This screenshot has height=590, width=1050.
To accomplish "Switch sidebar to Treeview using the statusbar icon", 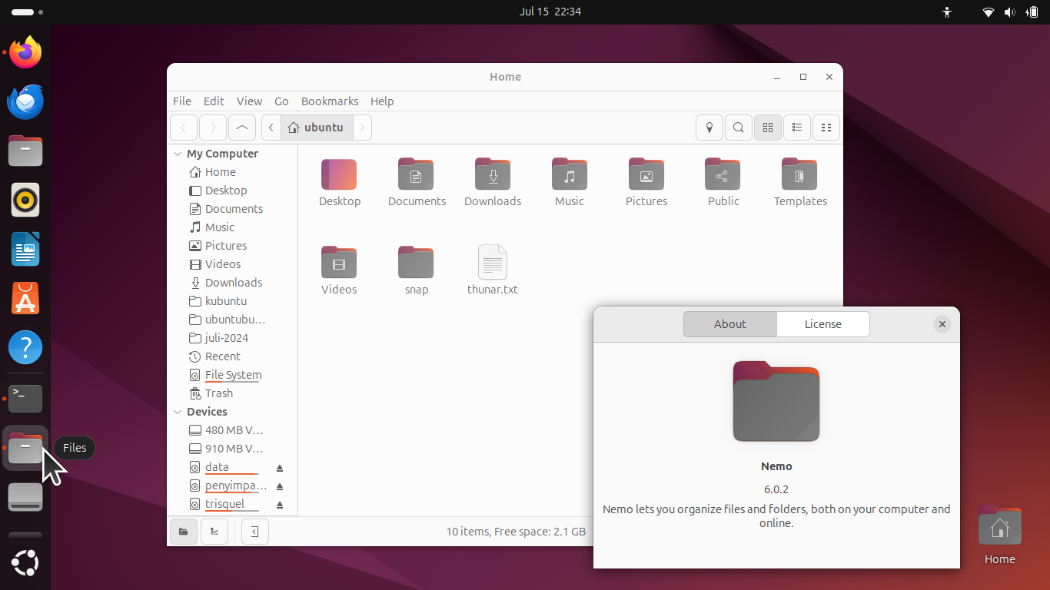I will tap(214, 531).
